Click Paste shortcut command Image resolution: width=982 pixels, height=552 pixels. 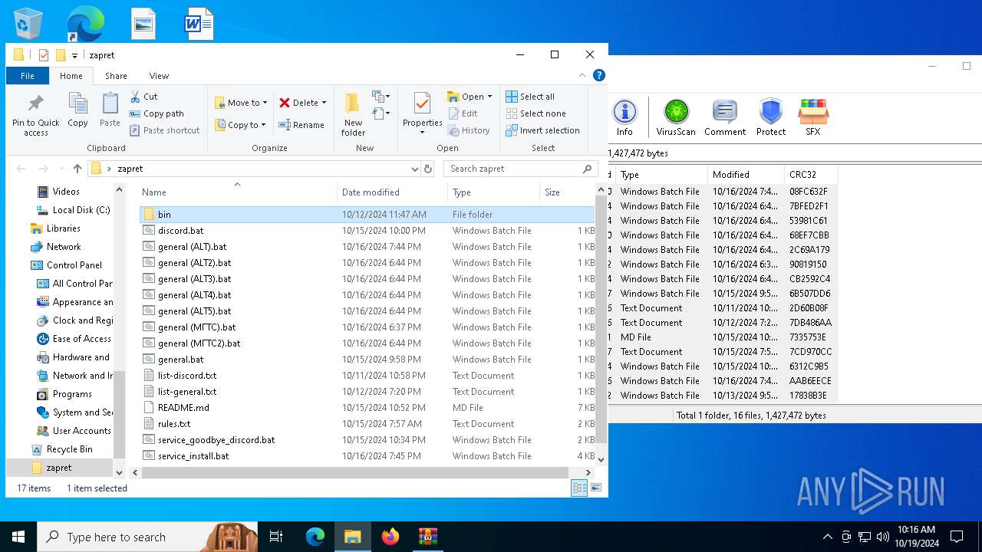[x=165, y=130]
